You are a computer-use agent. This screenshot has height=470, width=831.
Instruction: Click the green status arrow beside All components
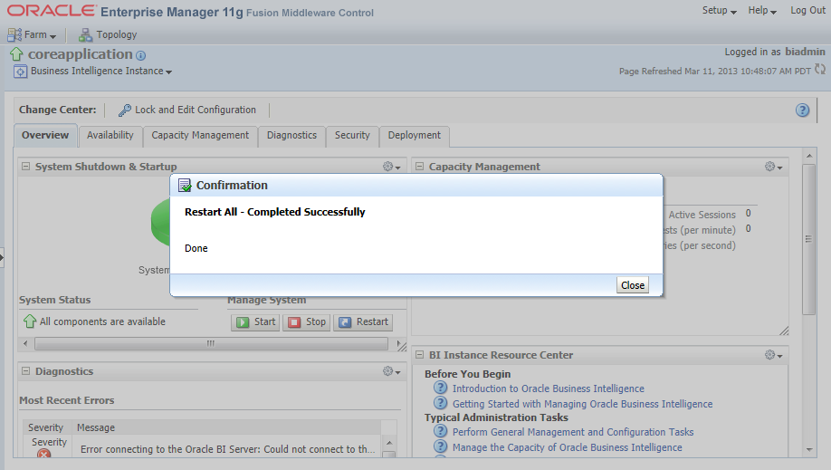point(30,321)
